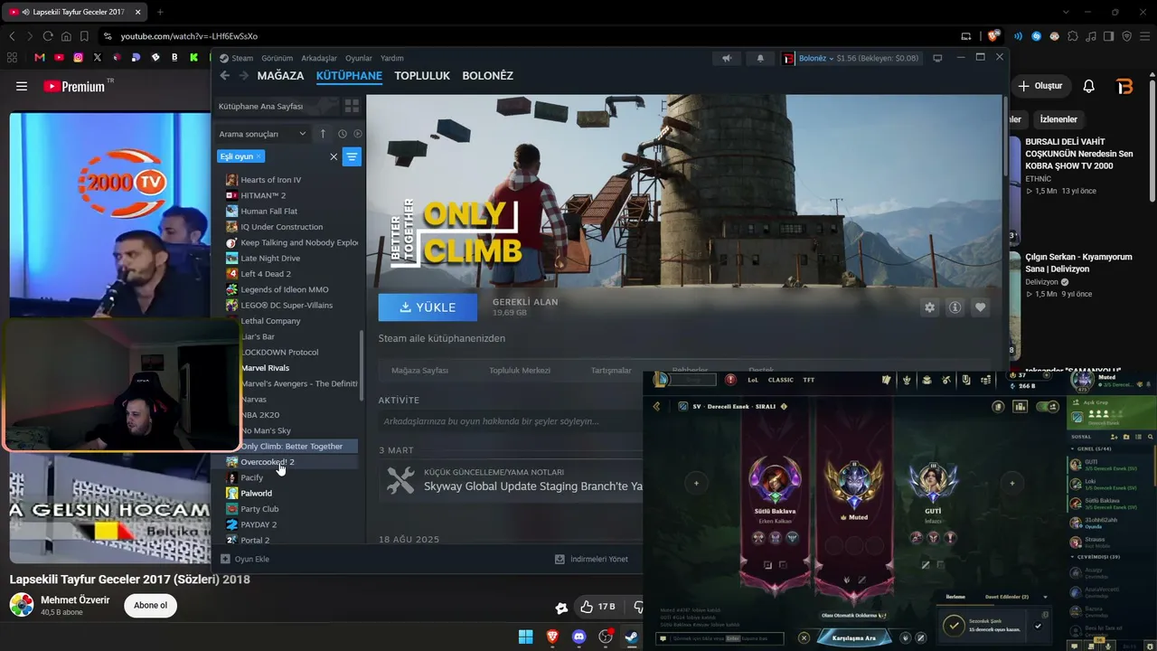
Task: Open Only Climb game settings gear
Action: click(x=929, y=307)
